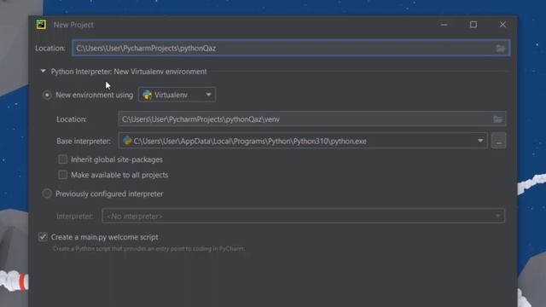Expand the Base interpreter dropdown
546x307 pixels.
pos(480,141)
